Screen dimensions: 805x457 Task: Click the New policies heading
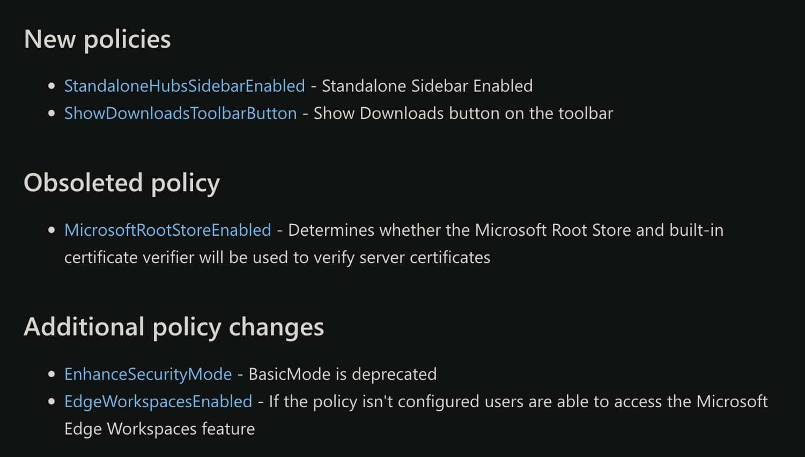(x=98, y=39)
